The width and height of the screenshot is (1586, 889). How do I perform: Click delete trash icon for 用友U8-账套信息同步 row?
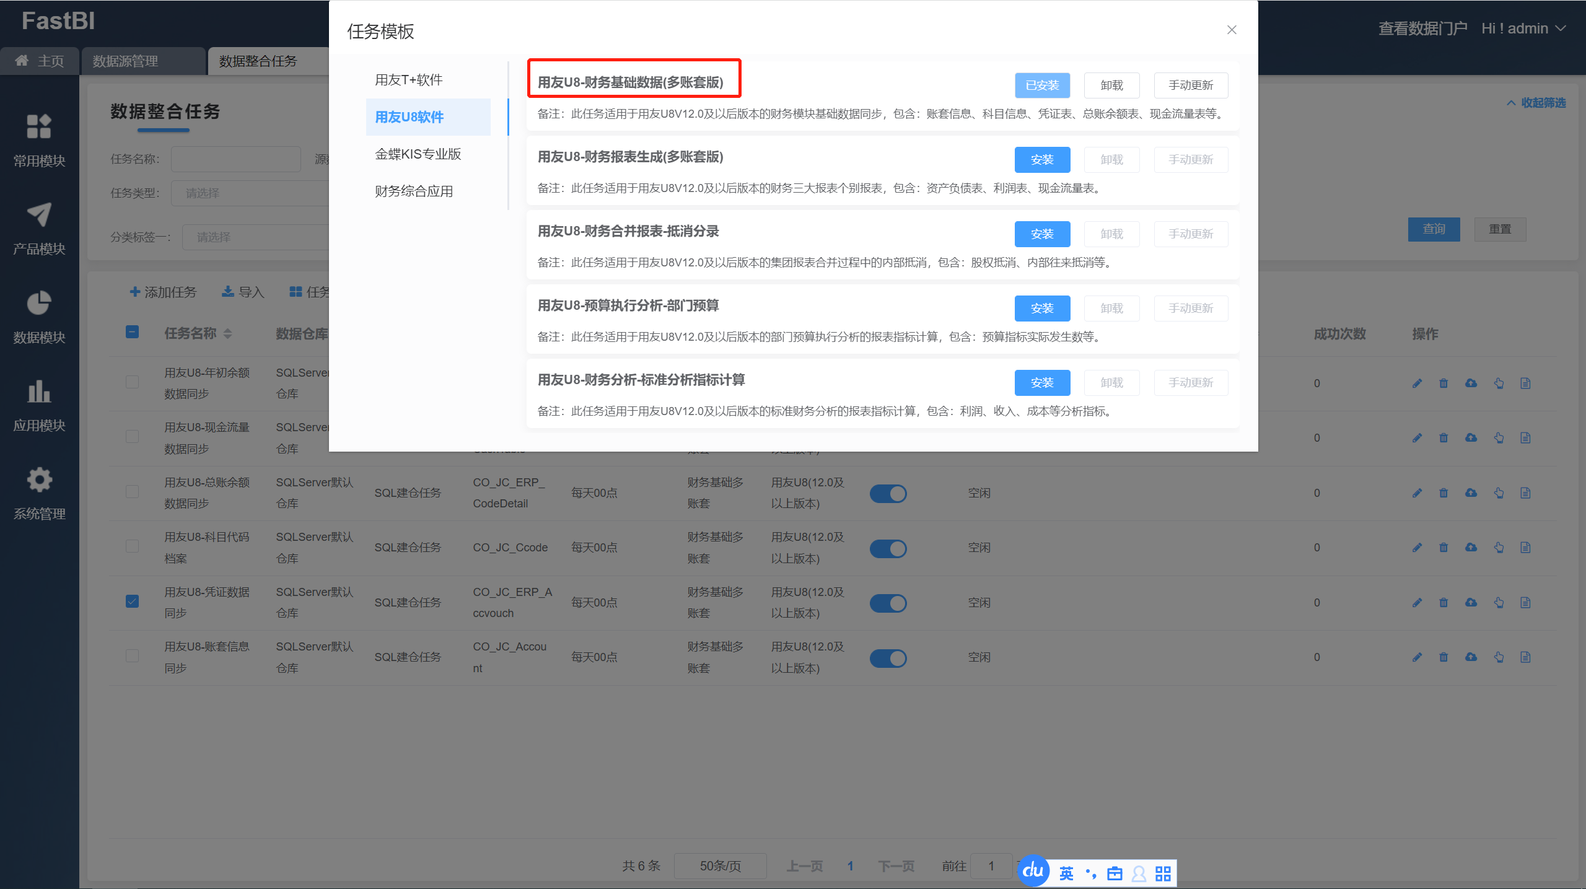1444,657
